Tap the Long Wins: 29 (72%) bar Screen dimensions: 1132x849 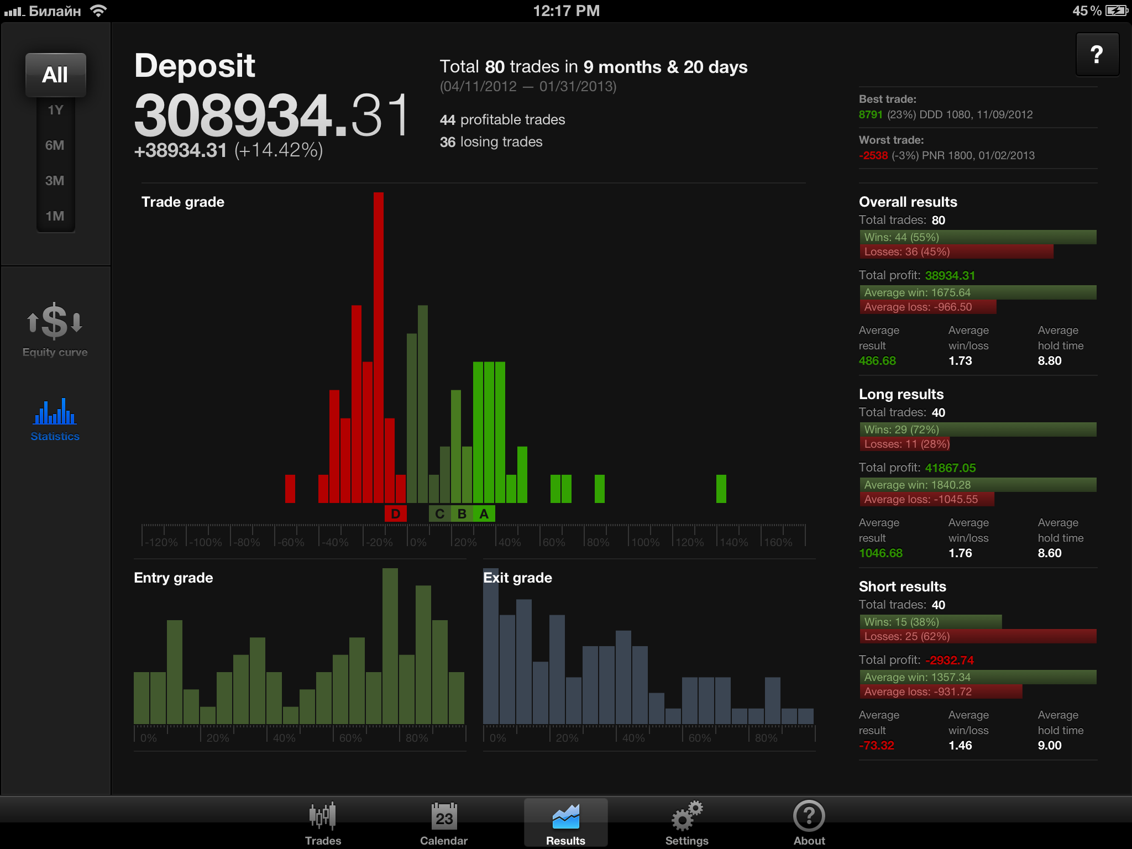(x=978, y=429)
